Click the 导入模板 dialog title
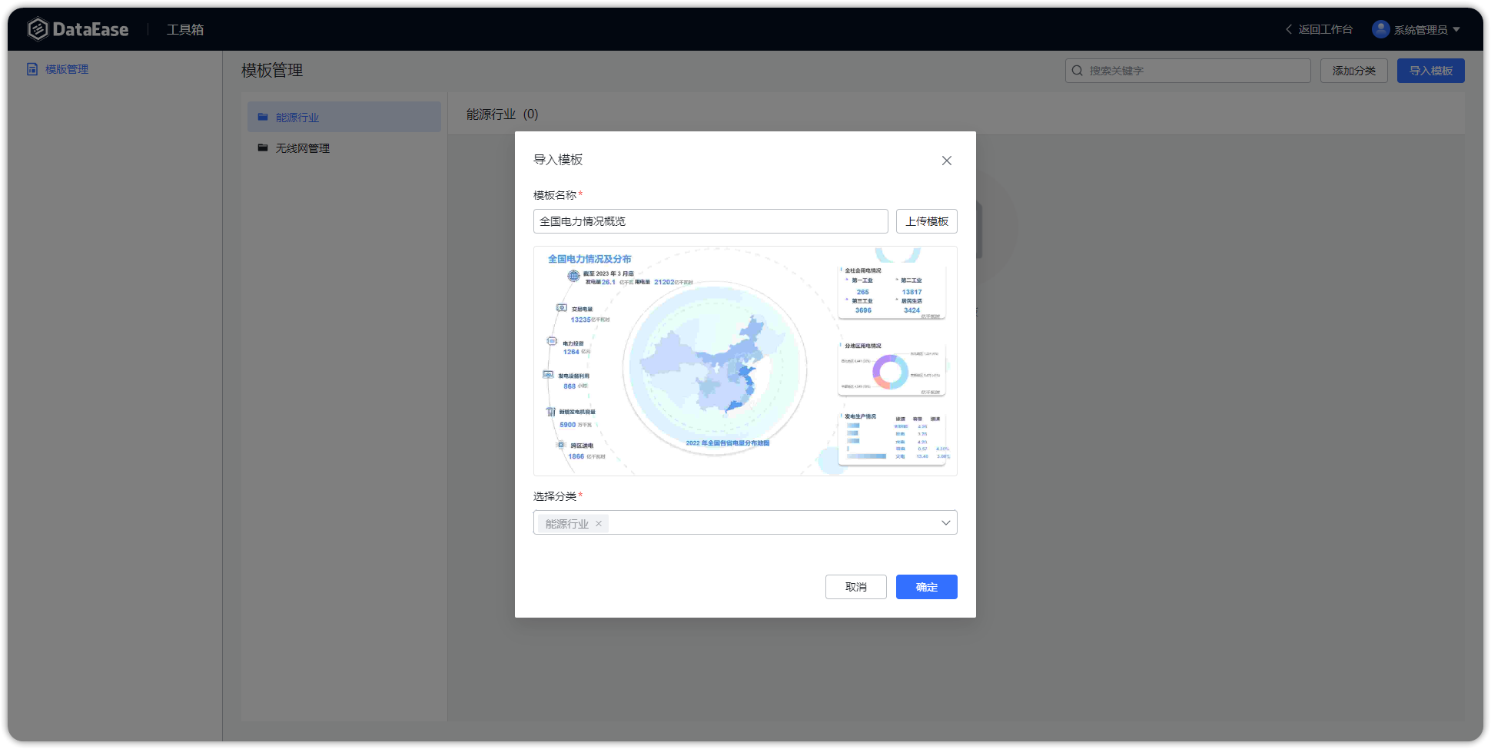This screenshot has height=749, width=1491. pyautogui.click(x=558, y=160)
